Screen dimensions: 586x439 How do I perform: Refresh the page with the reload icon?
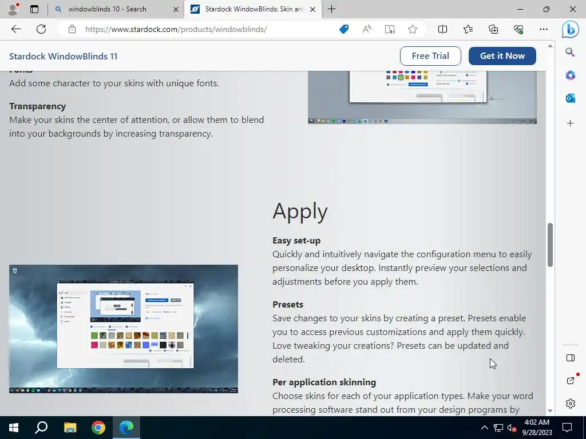[x=41, y=29]
